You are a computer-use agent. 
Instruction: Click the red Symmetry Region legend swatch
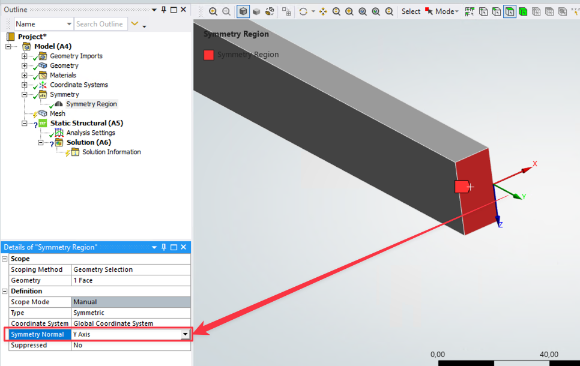tap(208, 55)
